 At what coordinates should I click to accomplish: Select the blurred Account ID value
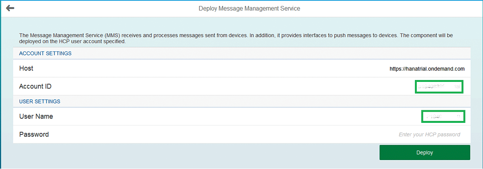439,87
